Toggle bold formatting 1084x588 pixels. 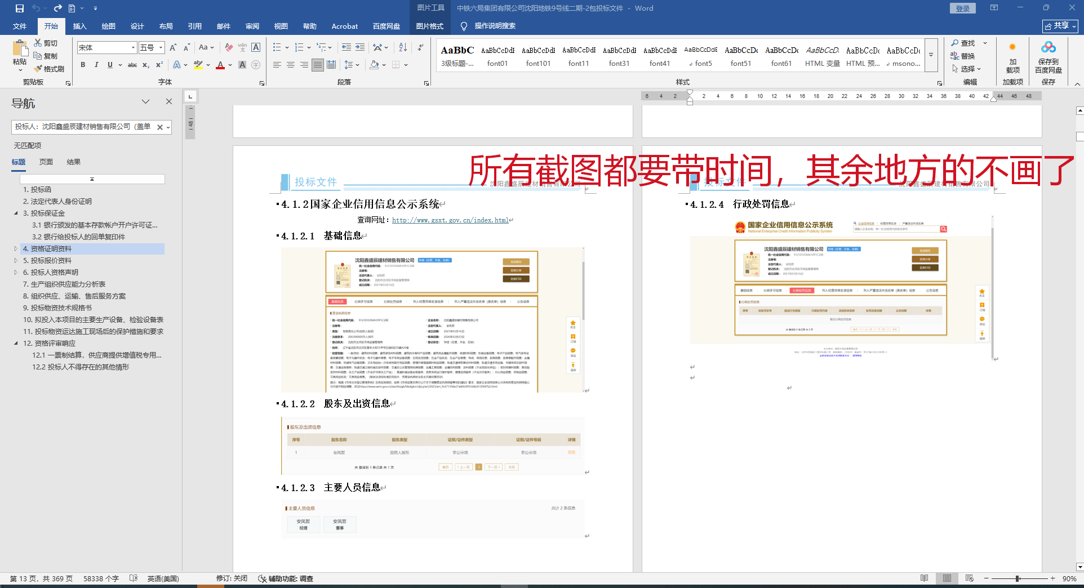[83, 65]
